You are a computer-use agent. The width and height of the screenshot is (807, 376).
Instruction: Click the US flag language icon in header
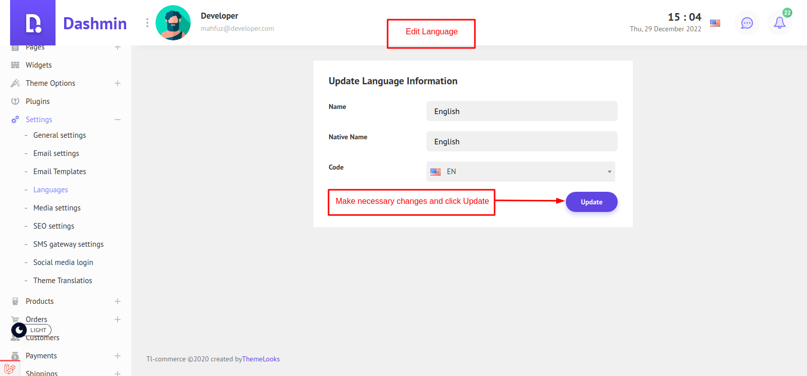pyautogui.click(x=715, y=23)
